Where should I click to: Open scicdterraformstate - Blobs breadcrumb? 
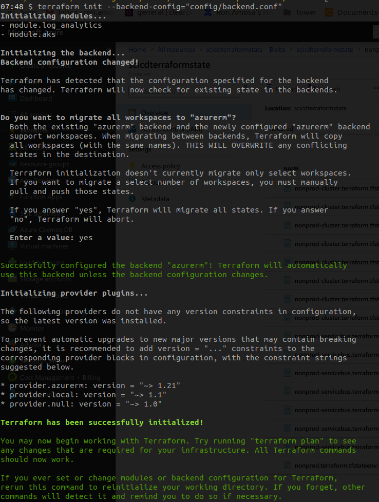pos(245,50)
